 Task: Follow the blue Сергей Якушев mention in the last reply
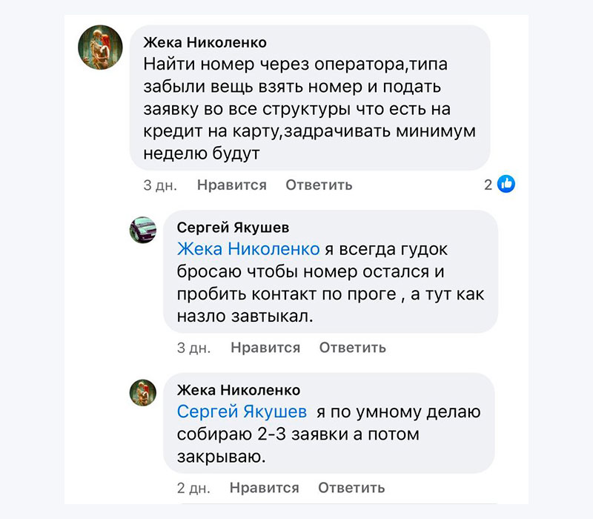242,411
